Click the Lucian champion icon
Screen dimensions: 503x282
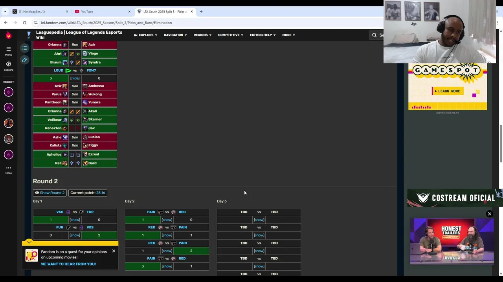tap(85, 137)
